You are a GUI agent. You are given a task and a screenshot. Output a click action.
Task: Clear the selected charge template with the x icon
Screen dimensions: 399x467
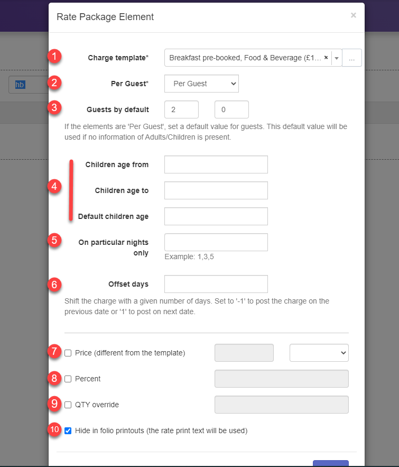(x=326, y=58)
